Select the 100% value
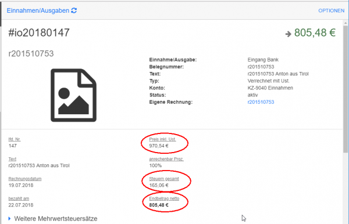Screen dimensions: 349x224 155,165
